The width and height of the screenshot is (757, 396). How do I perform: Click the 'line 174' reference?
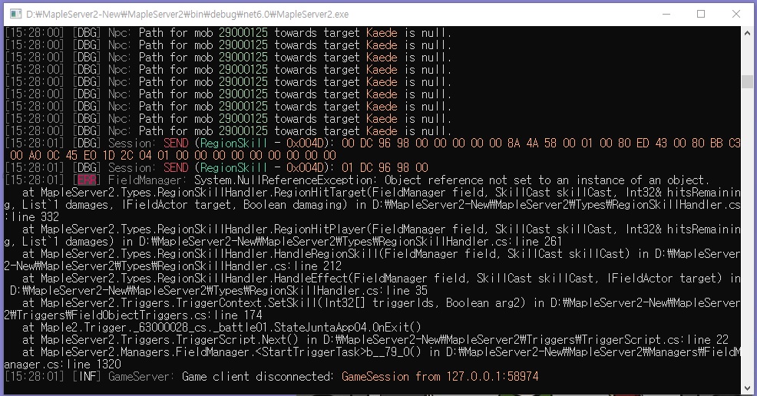[x=237, y=315]
